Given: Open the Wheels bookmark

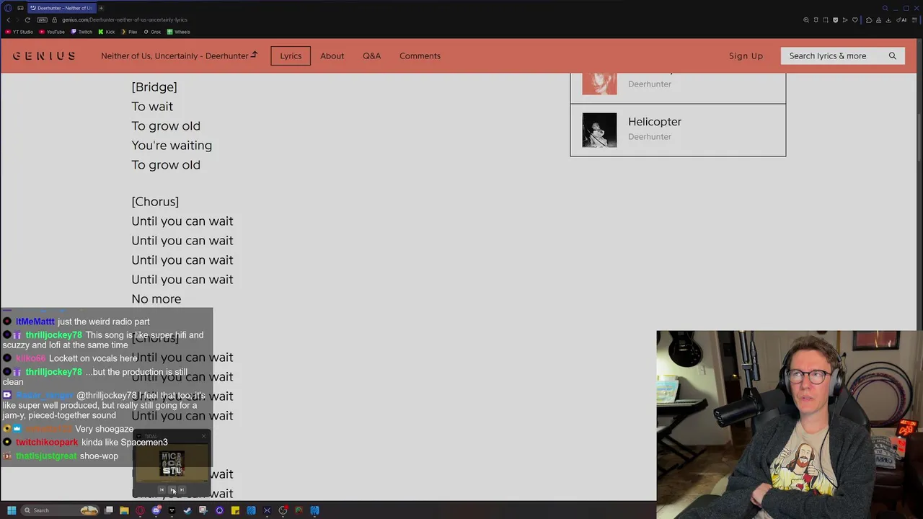Looking at the screenshot, I should coord(179,32).
